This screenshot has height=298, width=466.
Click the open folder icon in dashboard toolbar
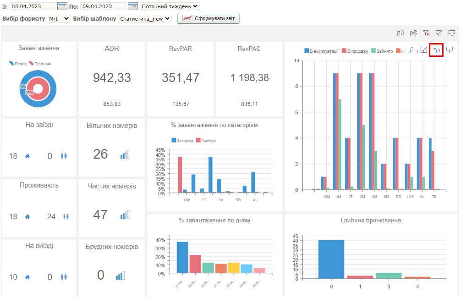(413, 33)
